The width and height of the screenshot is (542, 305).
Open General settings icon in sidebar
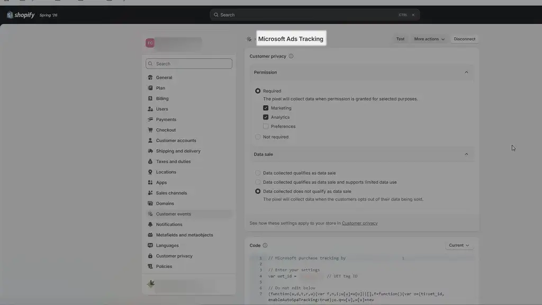coord(150,77)
